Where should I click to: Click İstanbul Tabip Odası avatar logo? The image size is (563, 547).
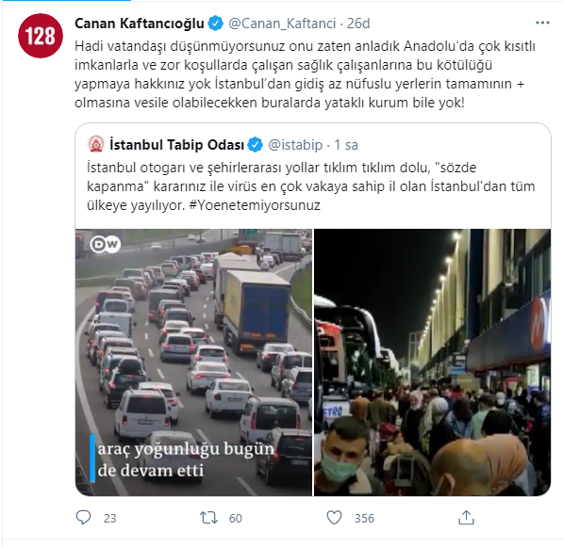[x=96, y=144]
